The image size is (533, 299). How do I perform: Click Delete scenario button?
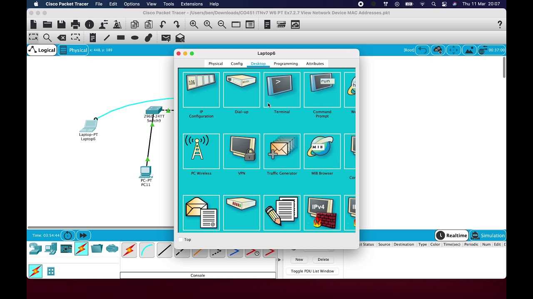tap(323, 260)
